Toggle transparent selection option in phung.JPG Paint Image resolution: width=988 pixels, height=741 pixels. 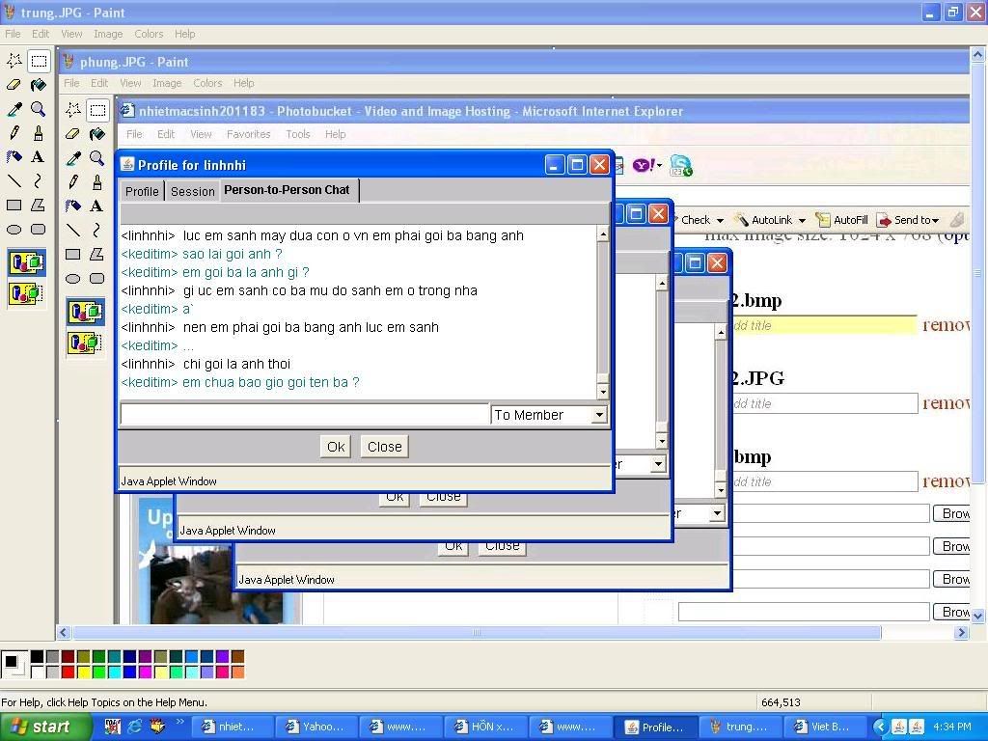(x=85, y=343)
